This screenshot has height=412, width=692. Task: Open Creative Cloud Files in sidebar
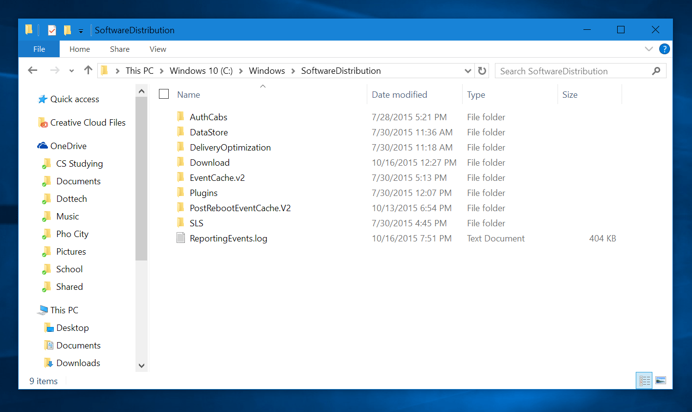click(x=88, y=123)
